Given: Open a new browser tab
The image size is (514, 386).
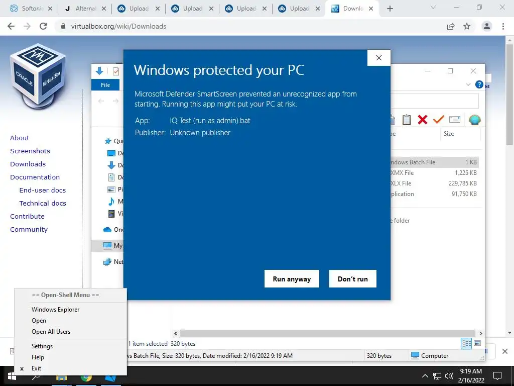Looking at the screenshot, I should [390, 9].
